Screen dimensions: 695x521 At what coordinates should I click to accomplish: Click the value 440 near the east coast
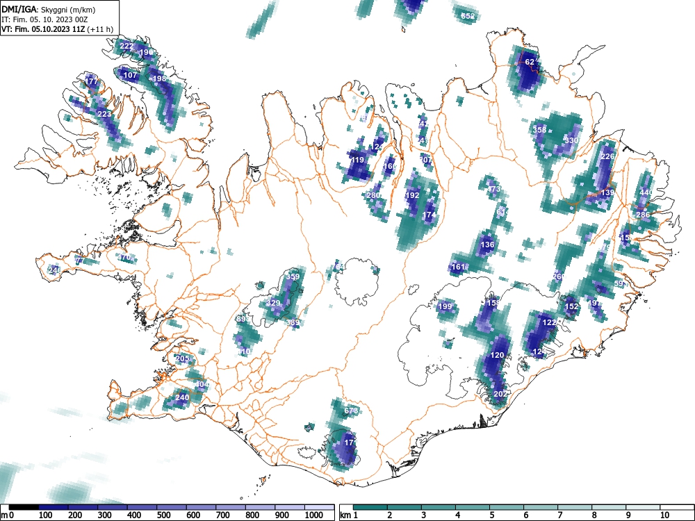[x=646, y=192]
